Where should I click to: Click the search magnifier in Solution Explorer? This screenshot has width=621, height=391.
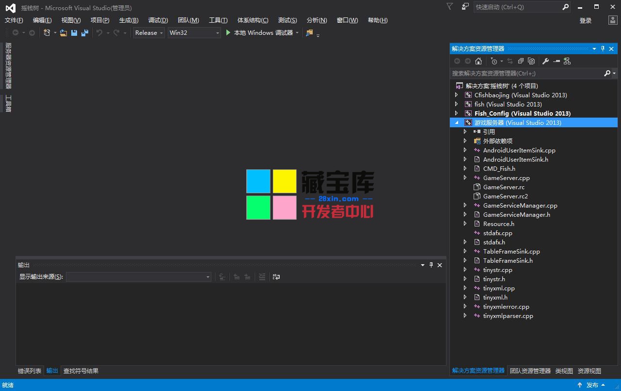pyautogui.click(x=607, y=74)
